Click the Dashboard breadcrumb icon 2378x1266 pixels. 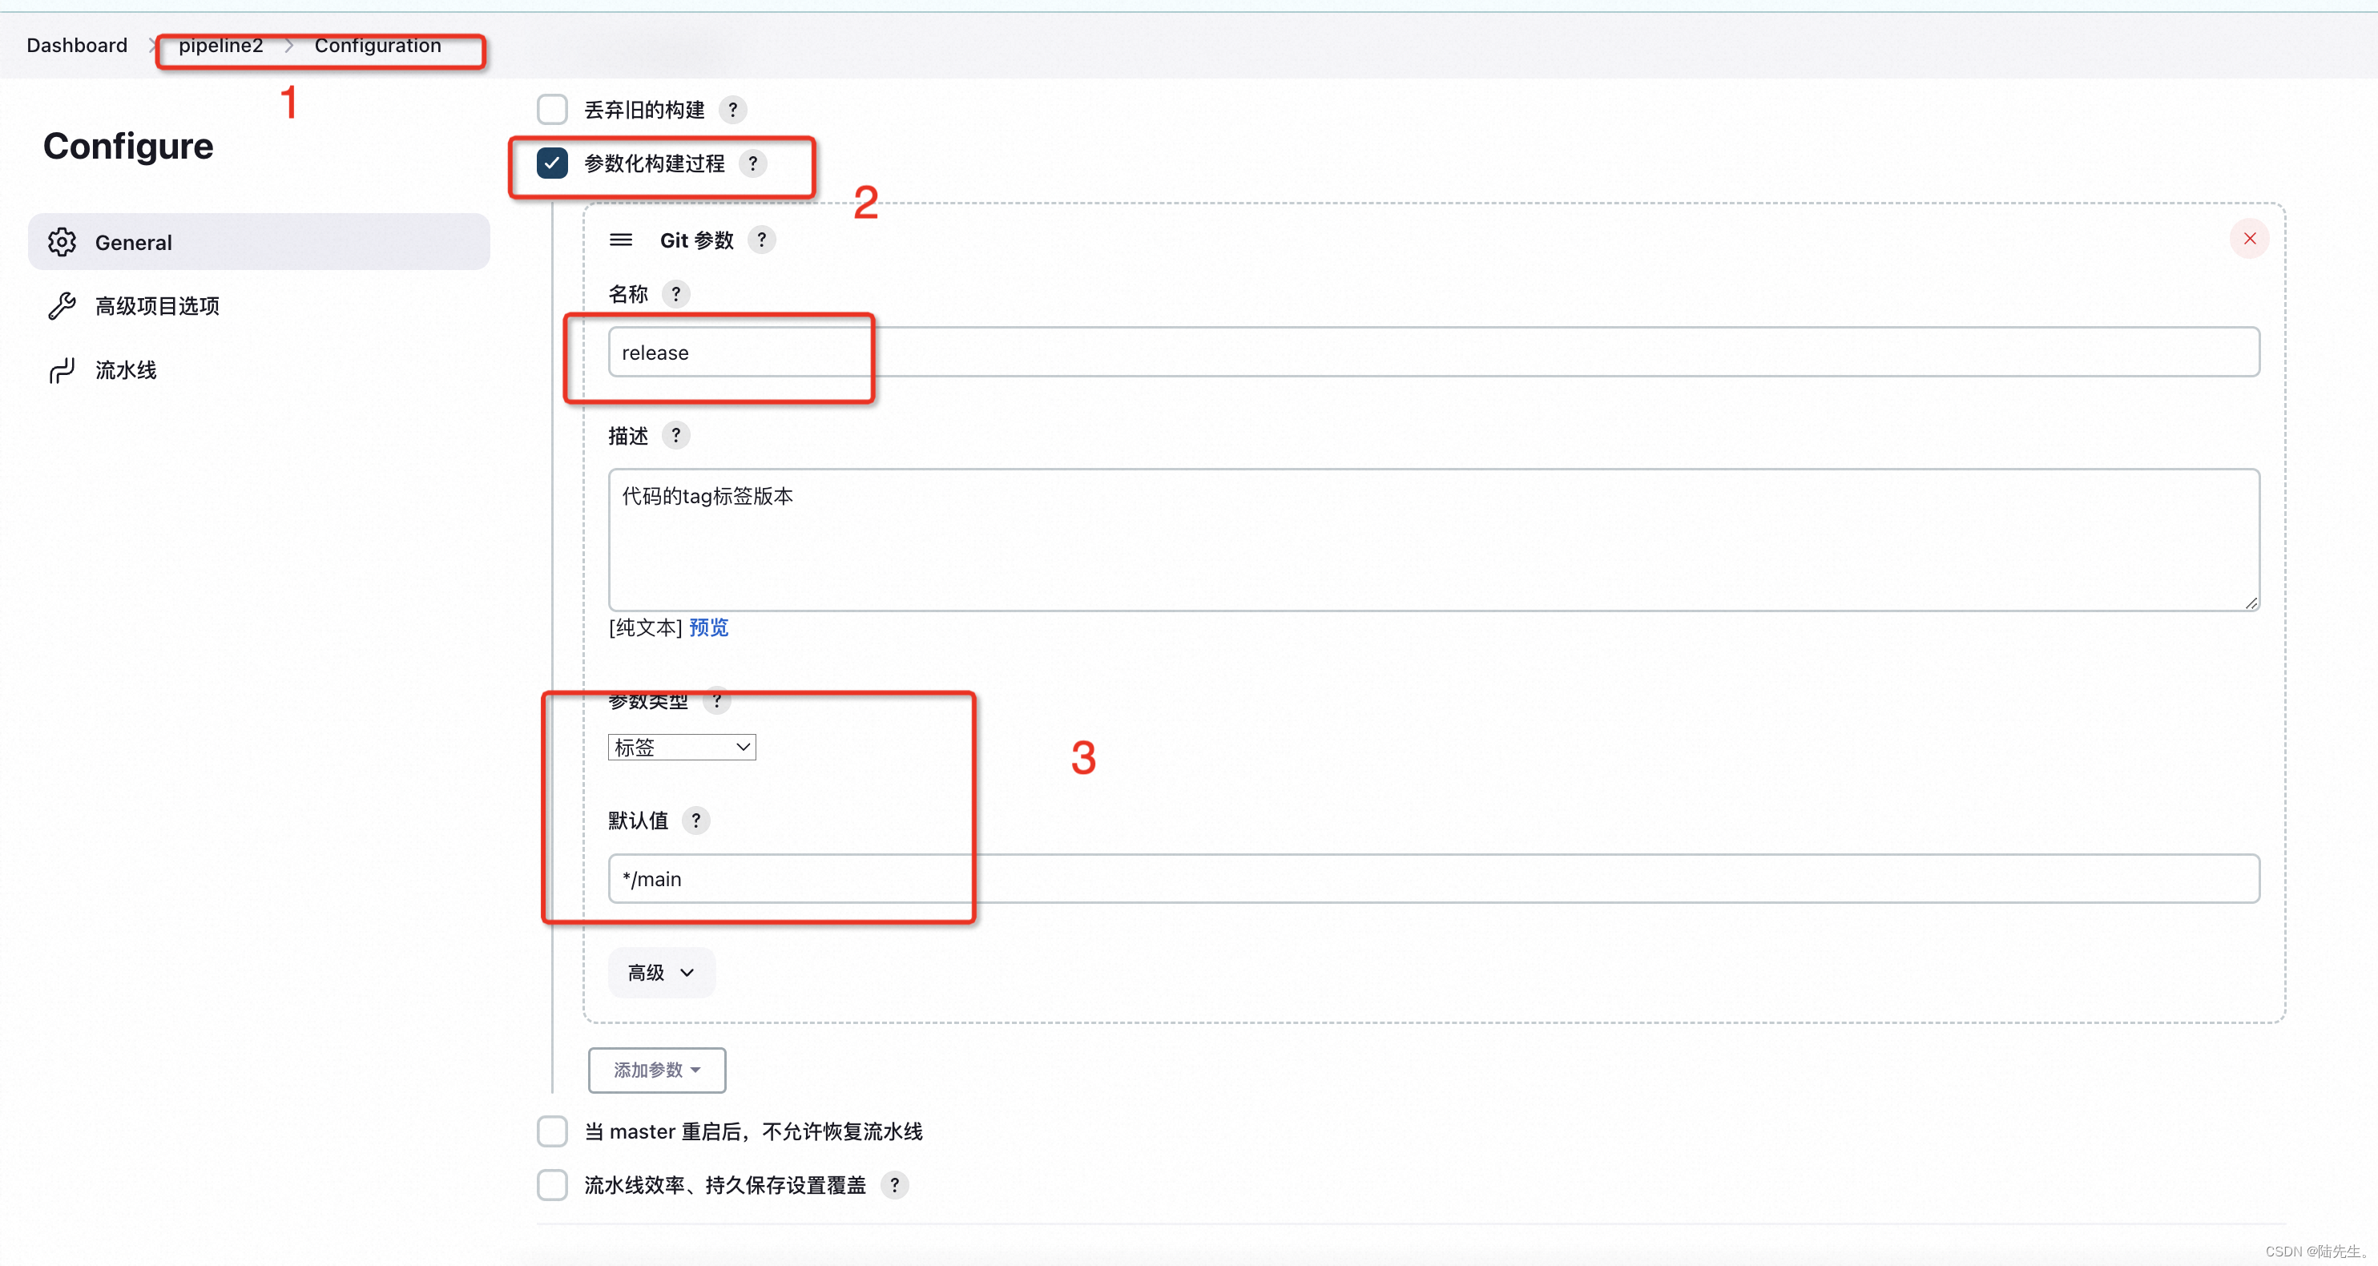pyautogui.click(x=75, y=44)
